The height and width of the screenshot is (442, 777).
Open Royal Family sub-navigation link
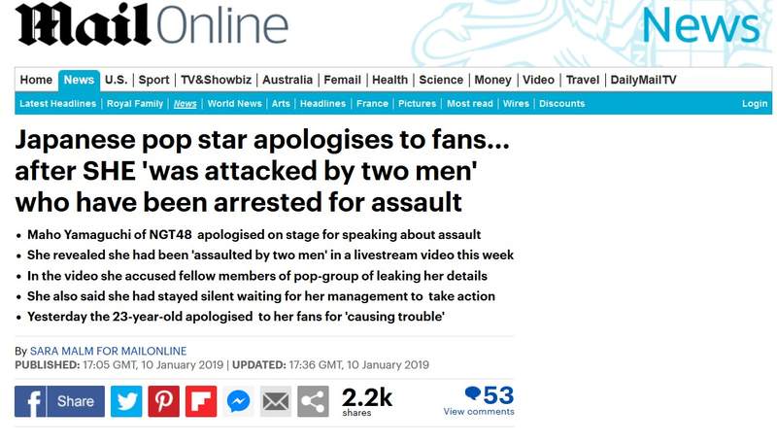click(135, 104)
